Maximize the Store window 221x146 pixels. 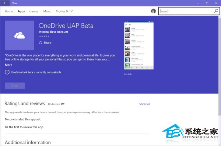[207, 3]
